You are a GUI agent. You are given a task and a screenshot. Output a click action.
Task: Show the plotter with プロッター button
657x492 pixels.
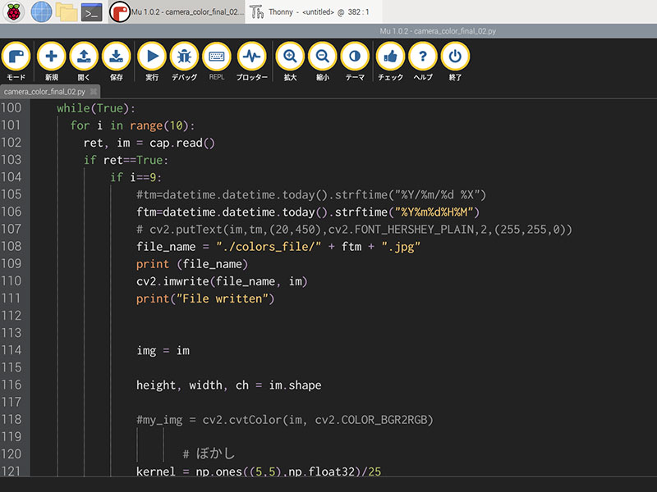coord(251,58)
